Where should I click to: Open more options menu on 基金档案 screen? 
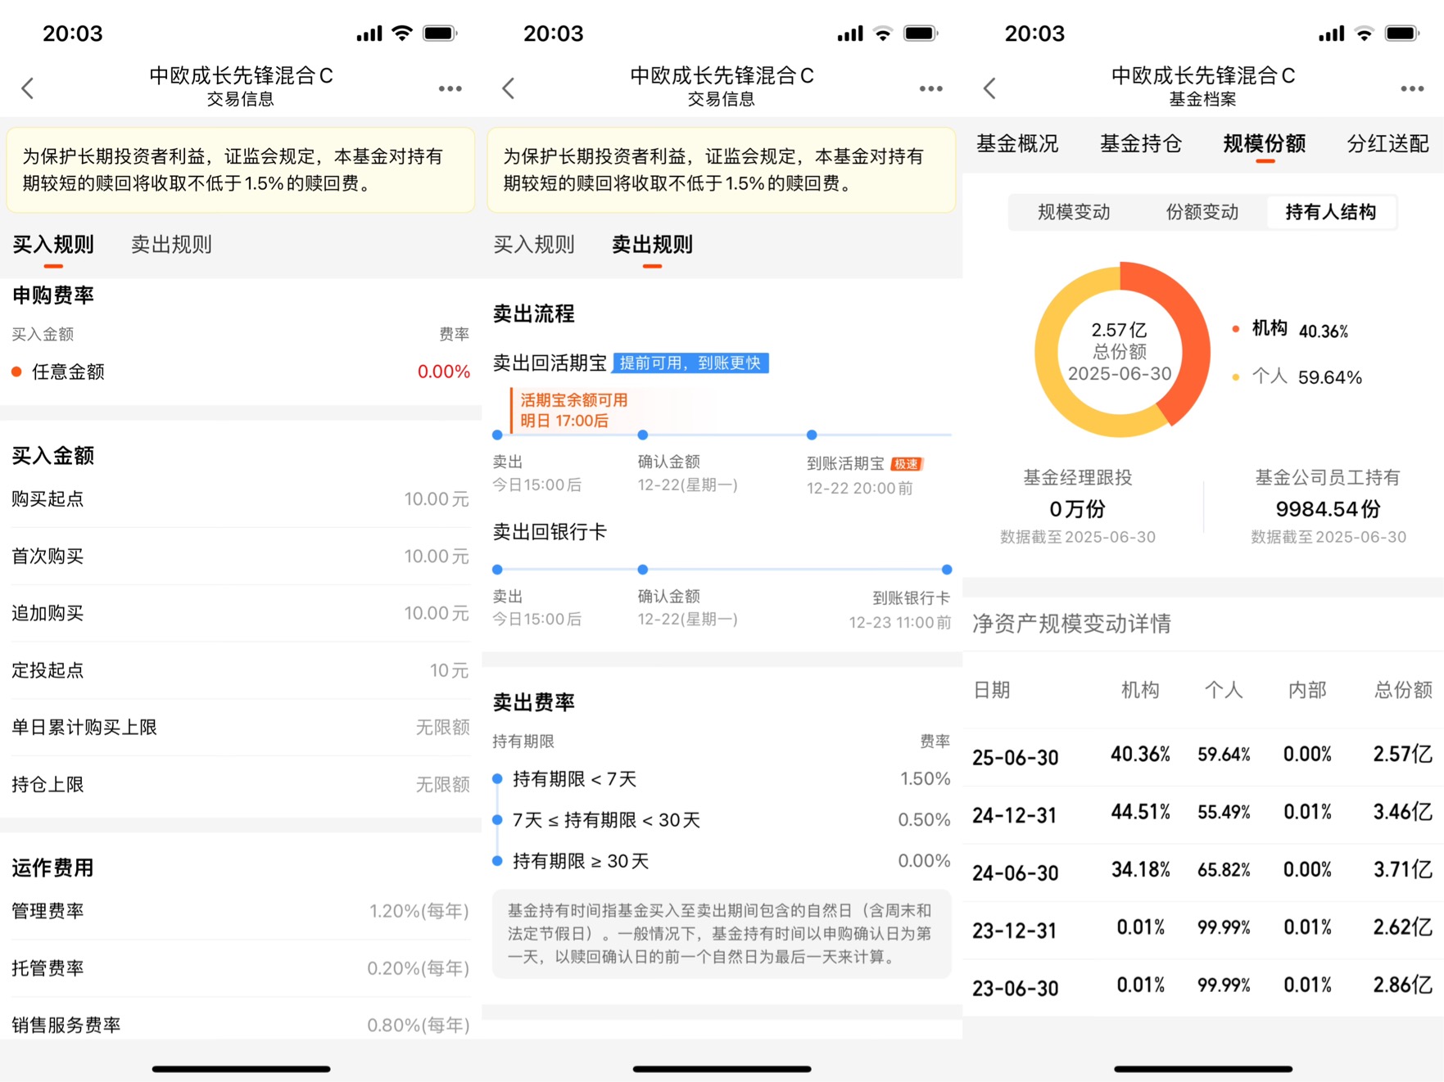(x=1412, y=88)
